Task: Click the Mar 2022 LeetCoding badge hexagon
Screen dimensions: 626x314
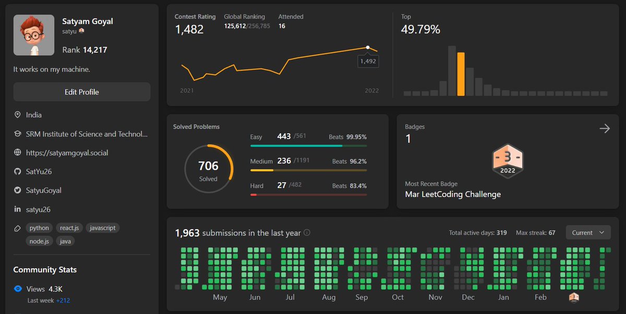Action: tap(508, 162)
